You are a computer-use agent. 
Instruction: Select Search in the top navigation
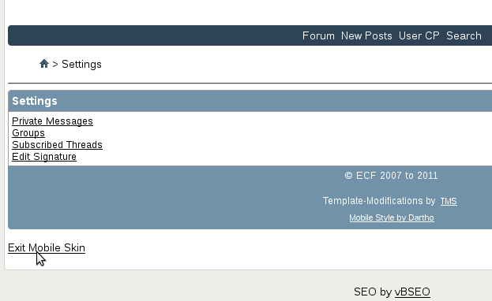[464, 35]
